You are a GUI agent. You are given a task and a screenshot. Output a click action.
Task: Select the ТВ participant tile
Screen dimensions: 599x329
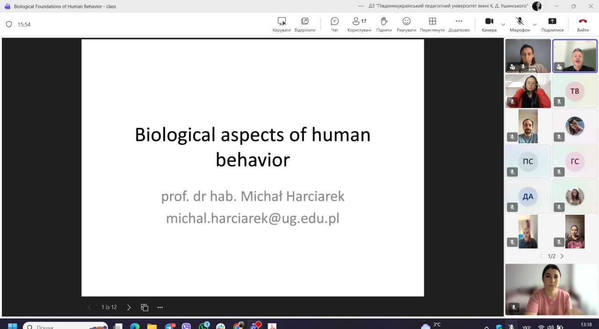tap(575, 91)
